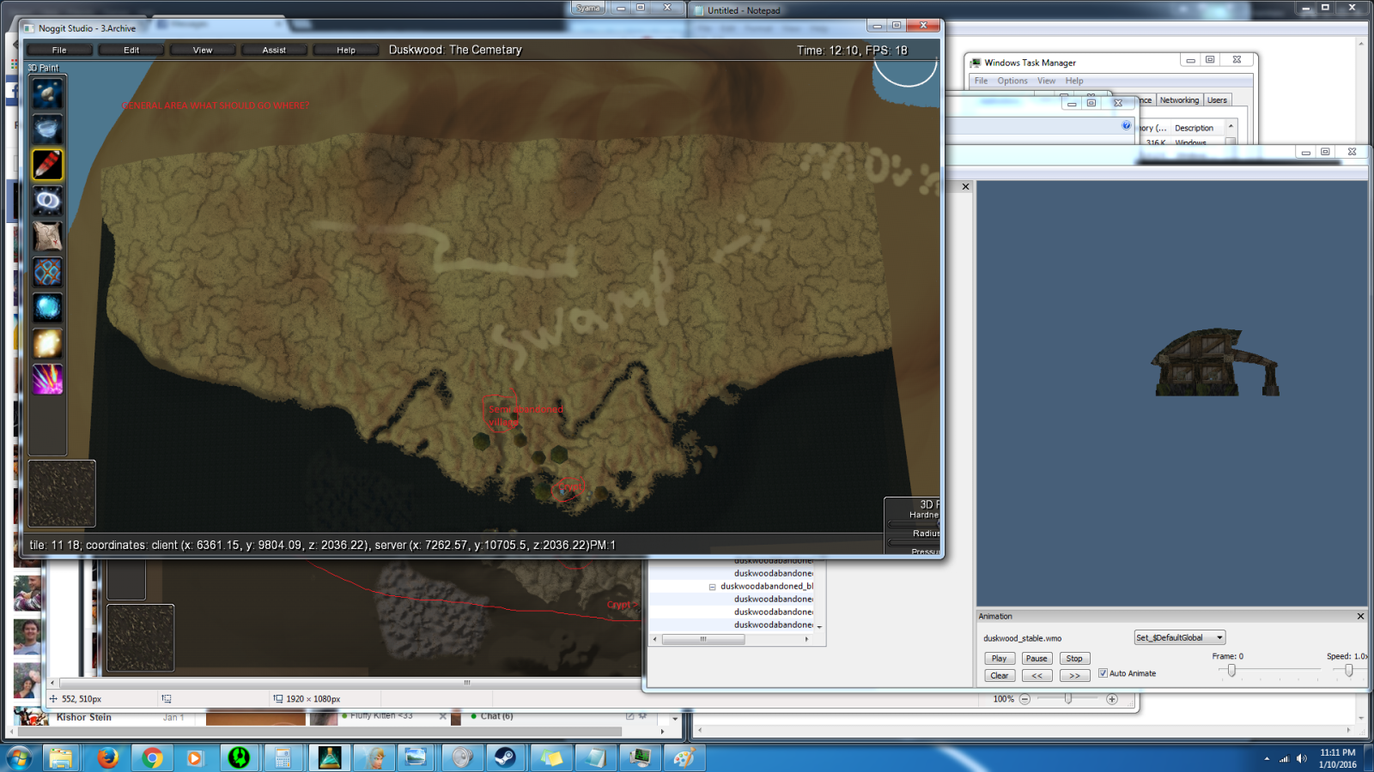Select duskwood_stable.wmo file label
The image size is (1374, 772).
[1022, 638]
